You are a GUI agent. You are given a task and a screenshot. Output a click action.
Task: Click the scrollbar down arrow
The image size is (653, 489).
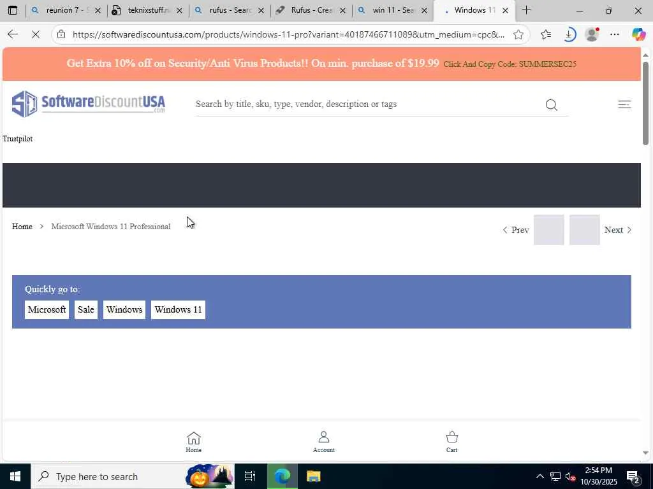click(x=645, y=453)
